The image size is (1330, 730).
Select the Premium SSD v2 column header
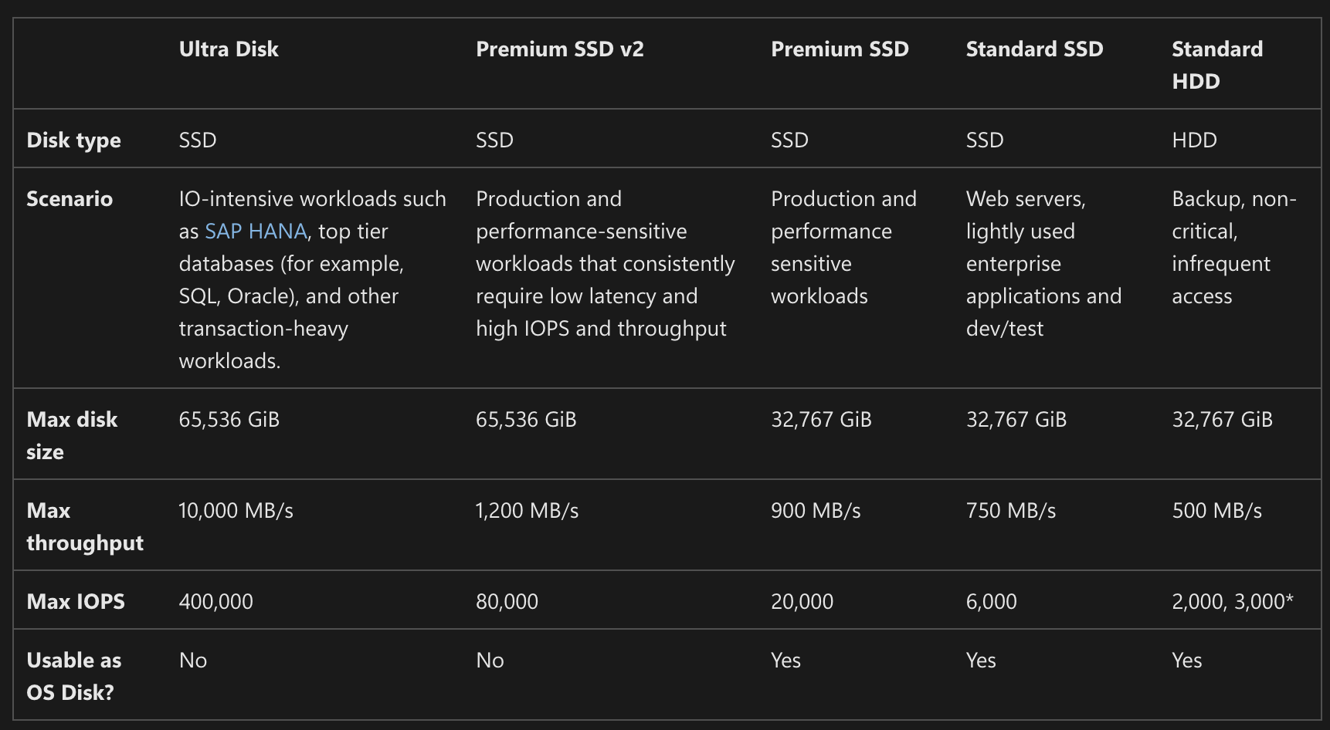(x=560, y=49)
